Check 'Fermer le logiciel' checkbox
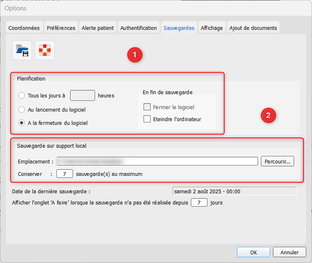Viewport: 312px width, 263px height. (147, 107)
